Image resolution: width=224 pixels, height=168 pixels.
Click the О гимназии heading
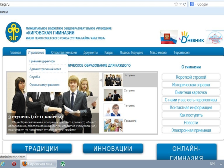click(191, 67)
